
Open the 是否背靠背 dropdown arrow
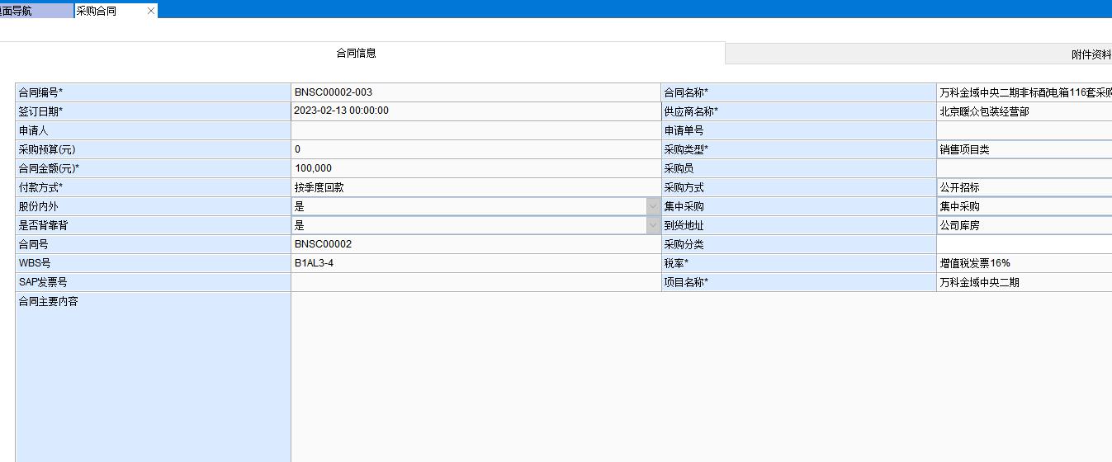(x=653, y=225)
